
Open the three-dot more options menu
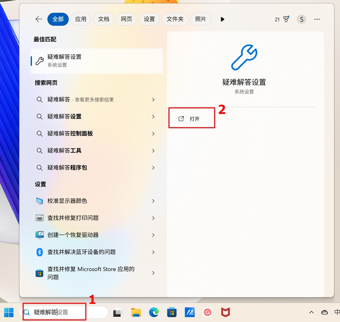pyautogui.click(x=317, y=19)
